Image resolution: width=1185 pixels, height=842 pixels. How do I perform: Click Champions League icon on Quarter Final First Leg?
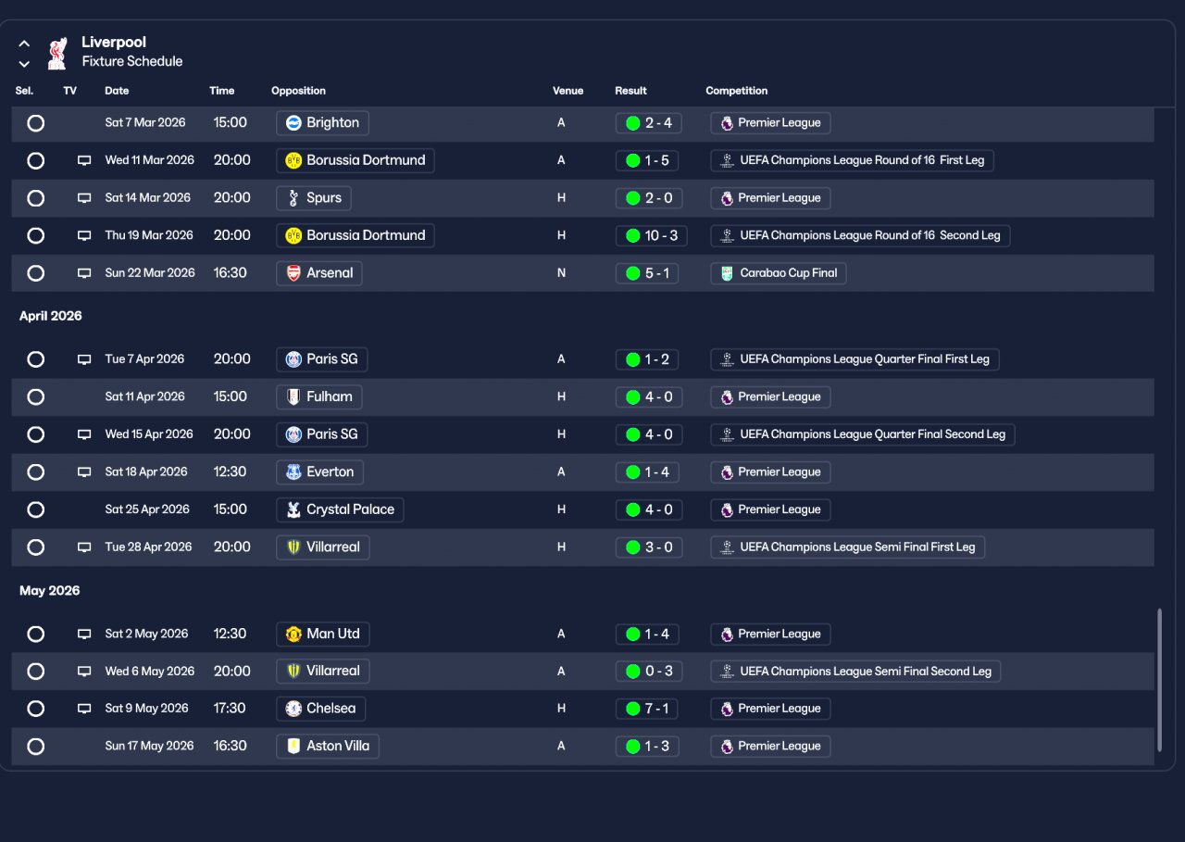(x=727, y=359)
